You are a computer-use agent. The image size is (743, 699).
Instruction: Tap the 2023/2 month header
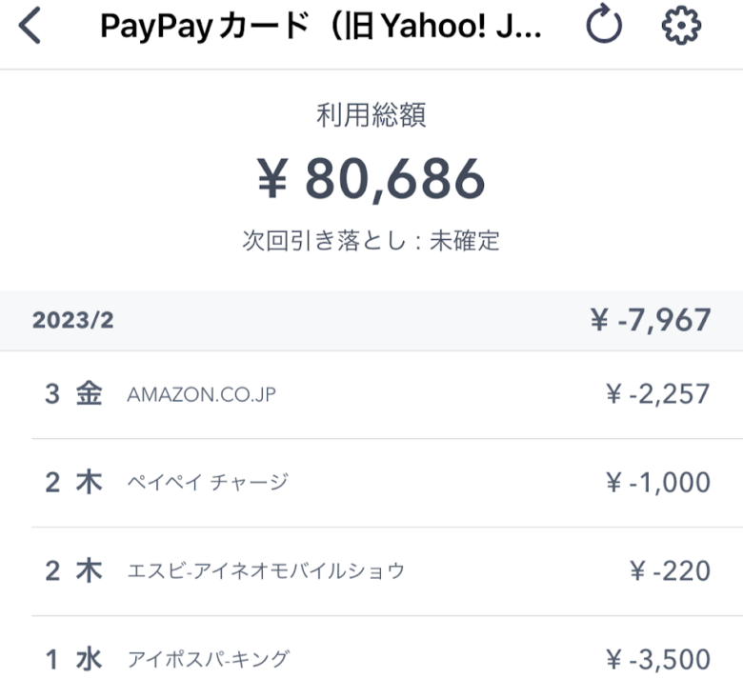coord(73,321)
